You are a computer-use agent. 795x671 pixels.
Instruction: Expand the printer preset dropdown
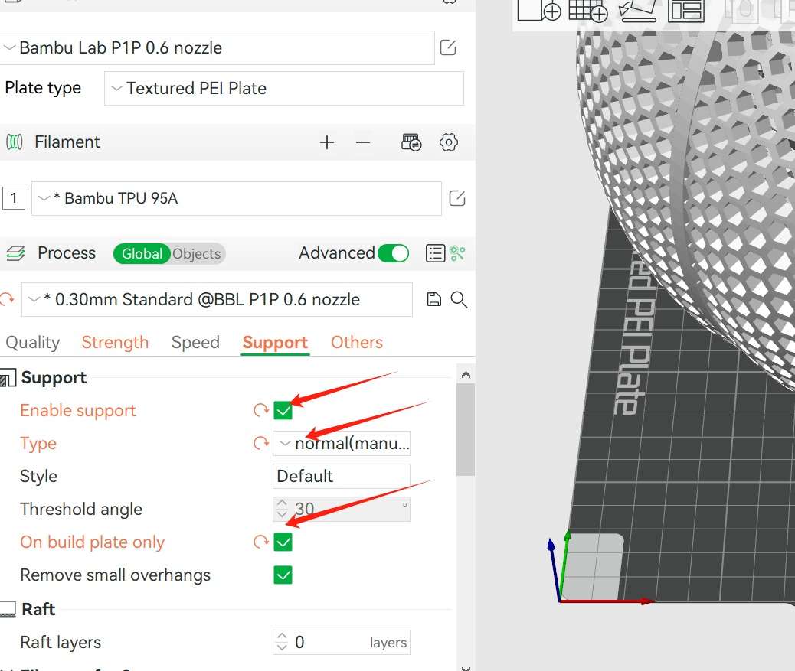[218, 48]
